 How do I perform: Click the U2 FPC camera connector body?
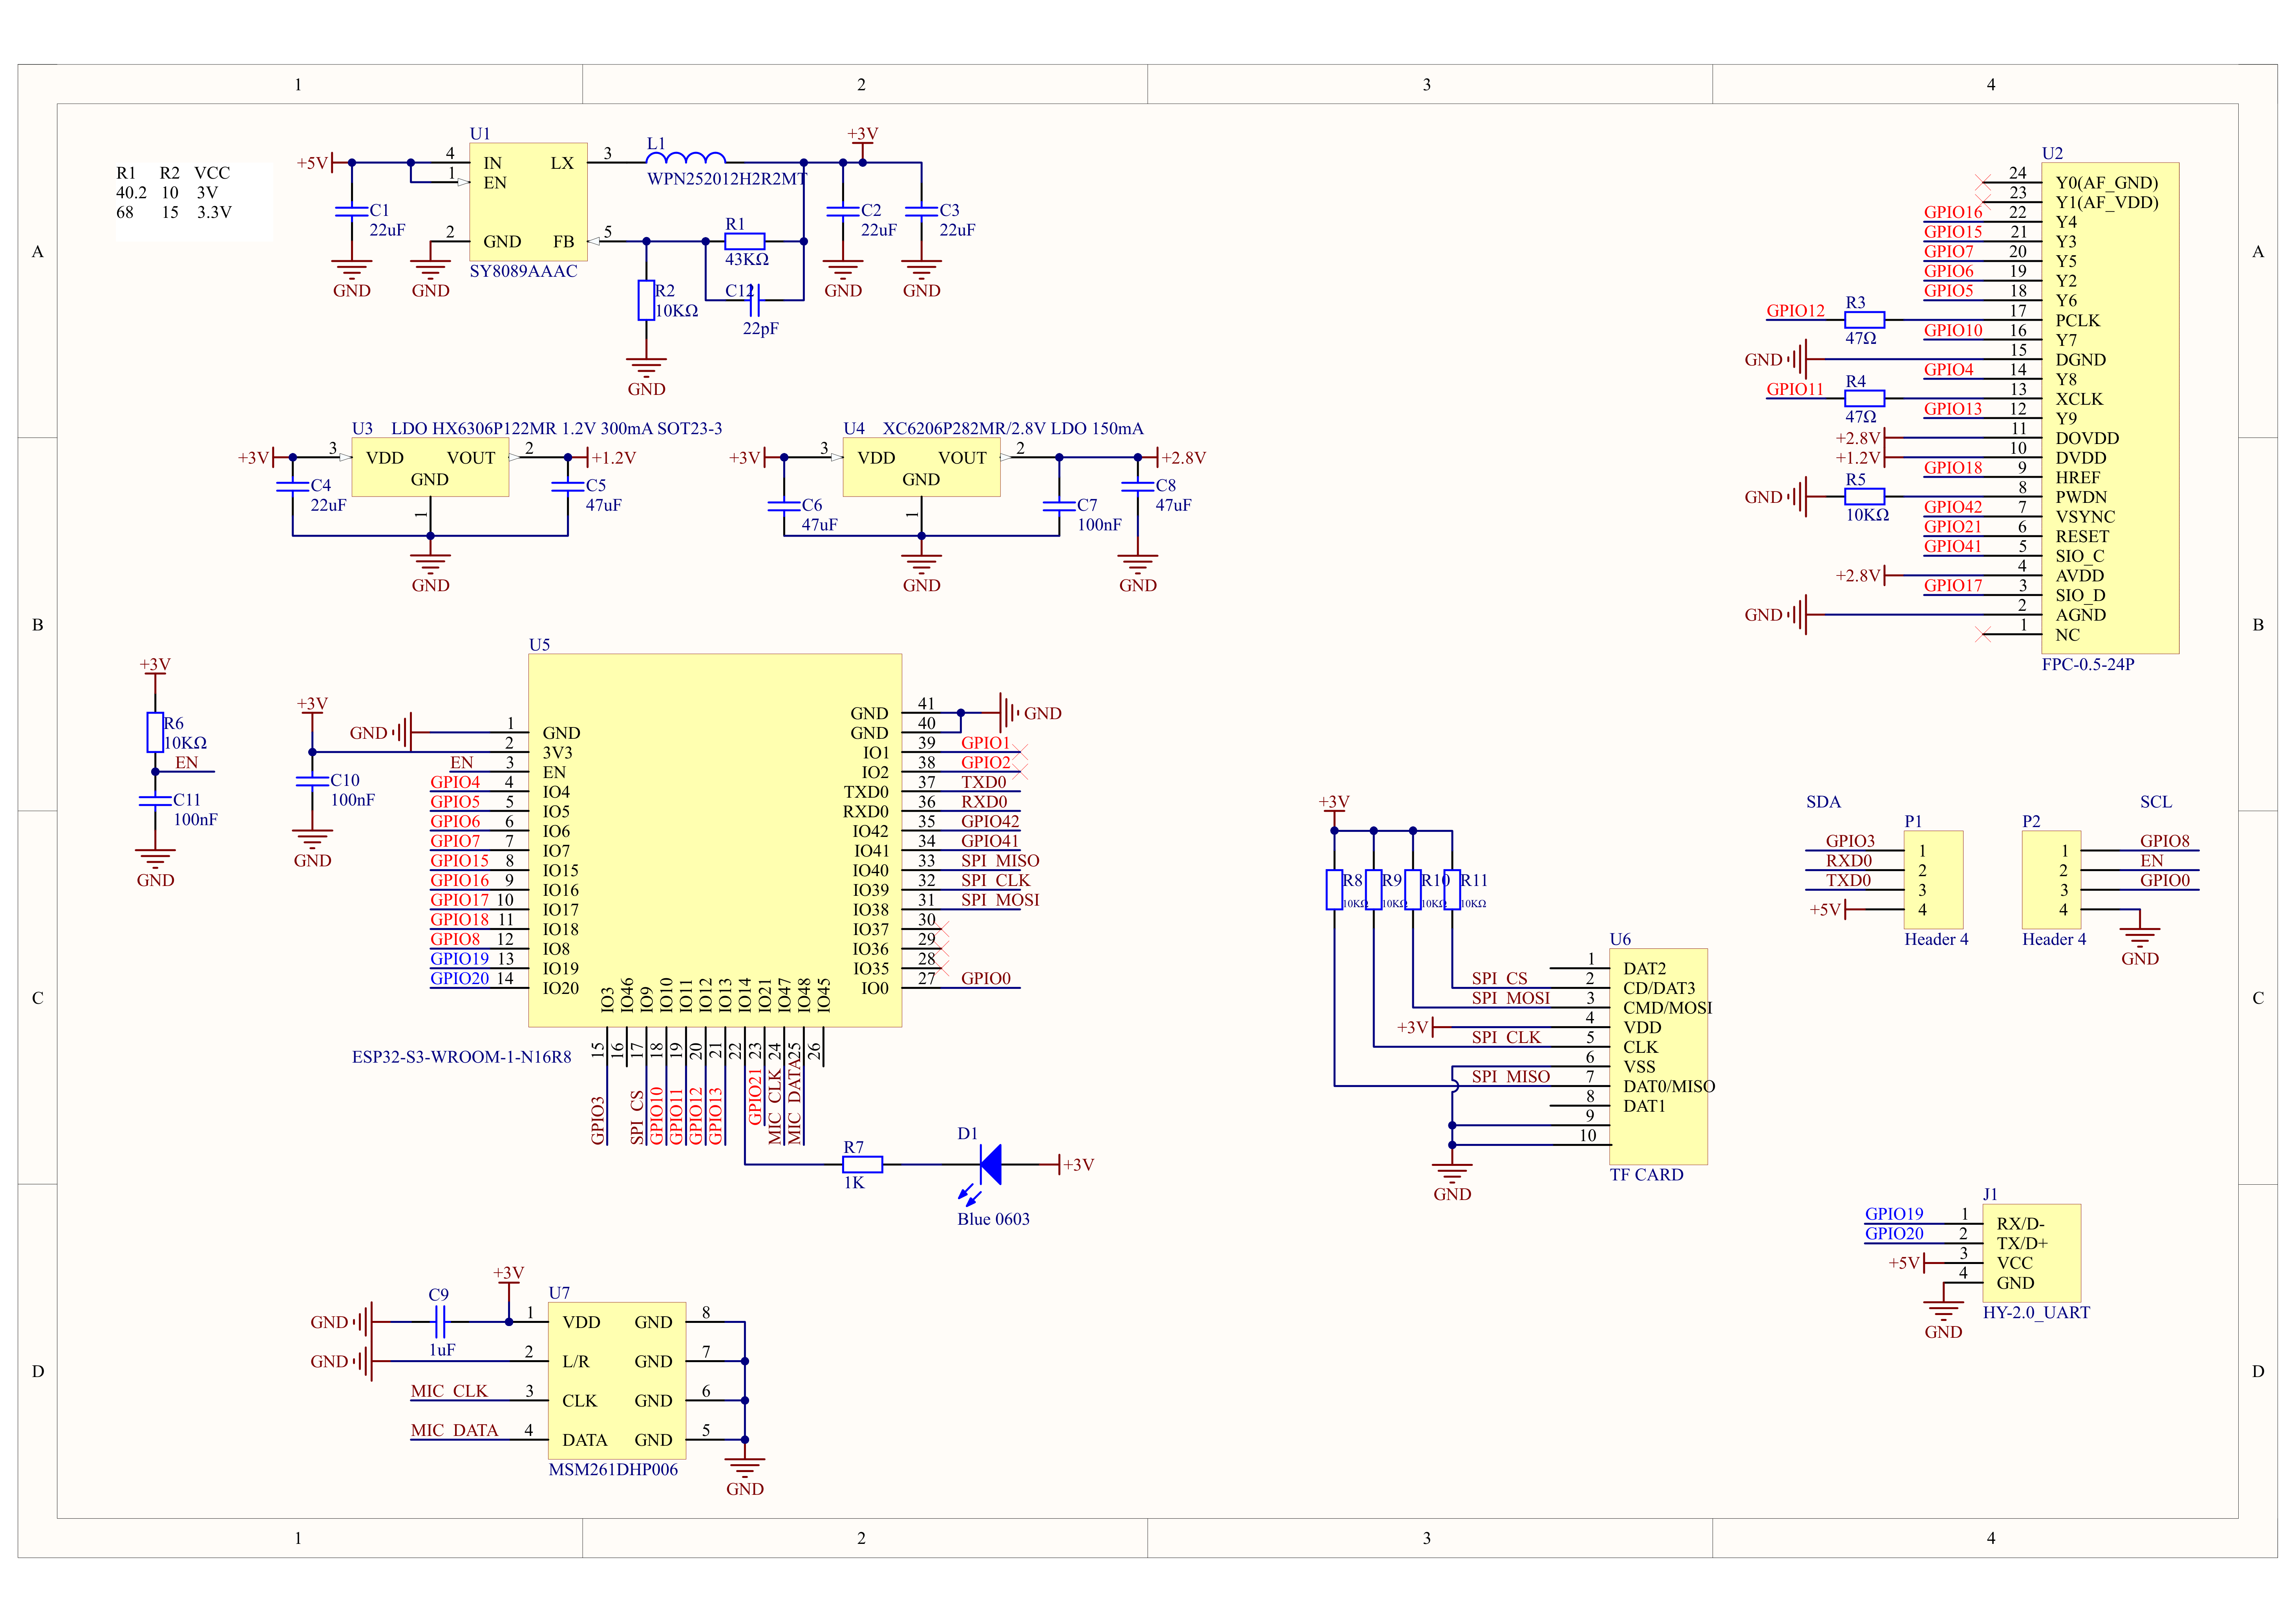(2110, 408)
